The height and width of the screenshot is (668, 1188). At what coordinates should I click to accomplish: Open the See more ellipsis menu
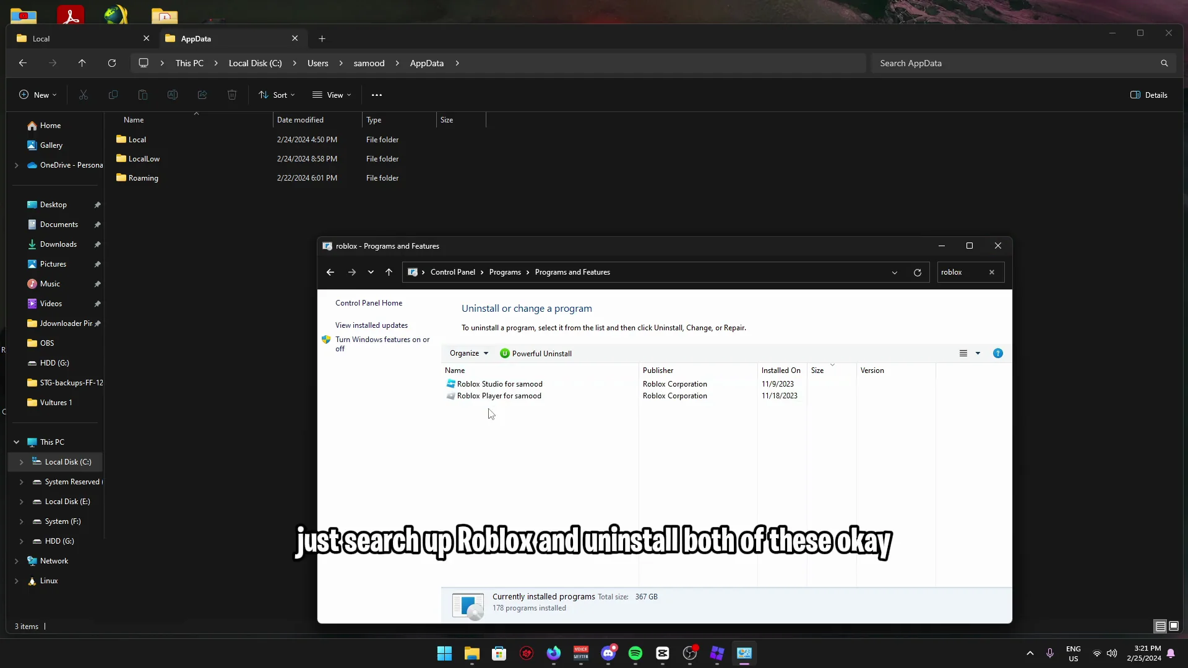377,95
